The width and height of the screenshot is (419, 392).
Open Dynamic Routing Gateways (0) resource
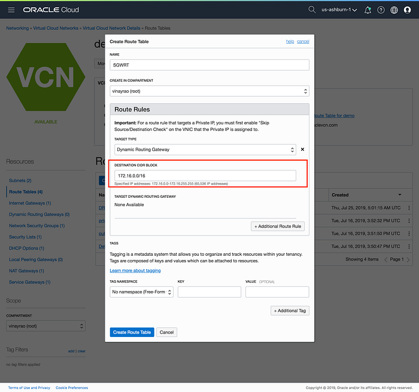pyautogui.click(x=40, y=215)
